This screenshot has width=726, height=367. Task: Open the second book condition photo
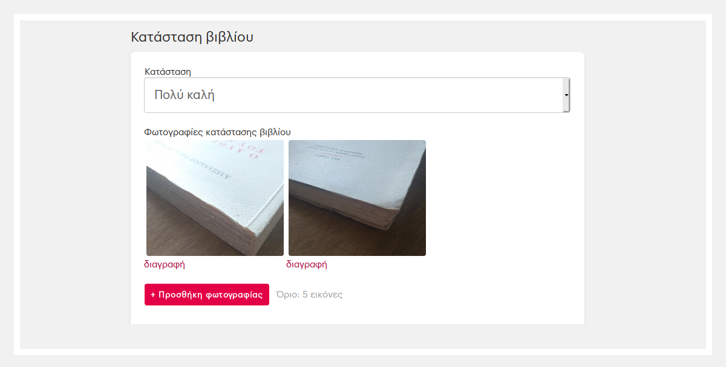[x=357, y=198]
